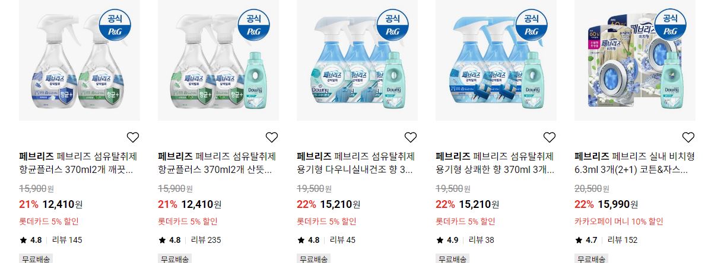
Task: Click P&G 공식 badge on first product
Action: click(115, 25)
